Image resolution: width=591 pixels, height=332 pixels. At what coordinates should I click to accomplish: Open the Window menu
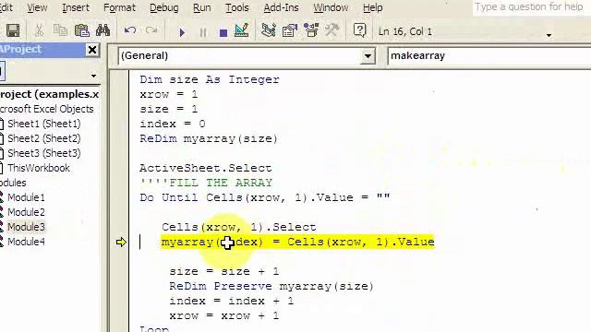point(331,7)
